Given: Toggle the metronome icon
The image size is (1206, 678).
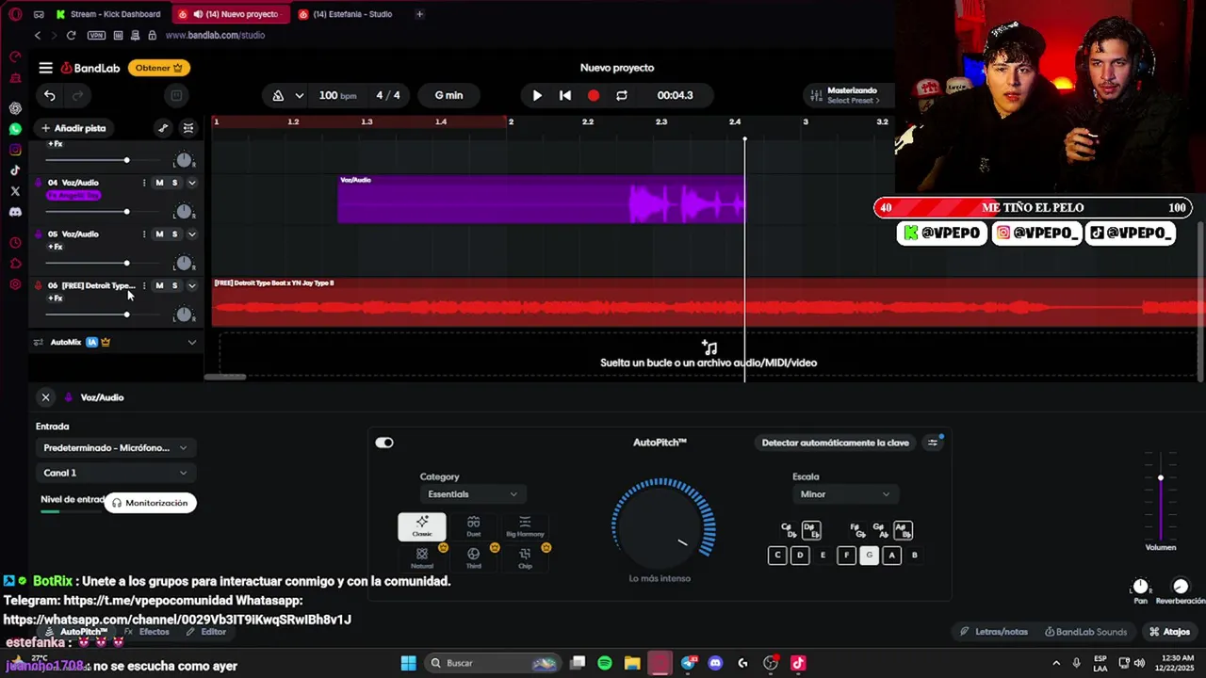Looking at the screenshot, I should point(278,95).
